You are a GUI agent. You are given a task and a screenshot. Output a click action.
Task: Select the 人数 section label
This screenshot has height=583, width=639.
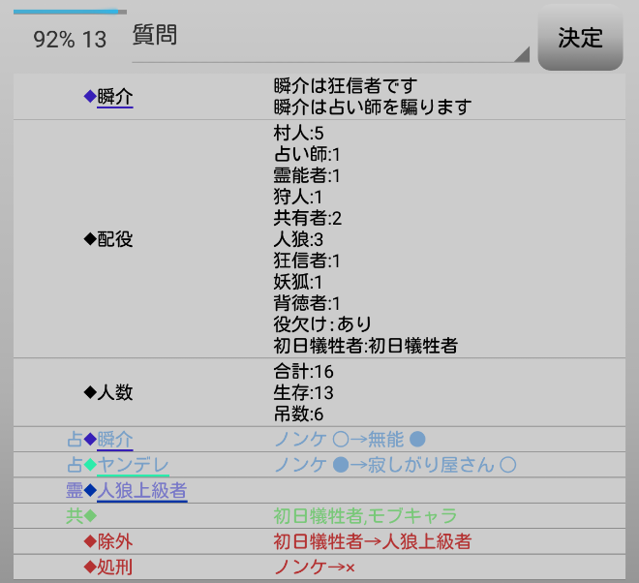(115, 392)
